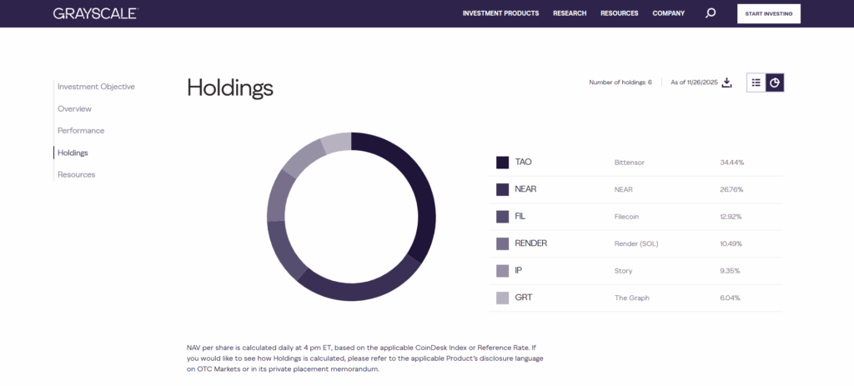Click the IP color swatch

502,271
